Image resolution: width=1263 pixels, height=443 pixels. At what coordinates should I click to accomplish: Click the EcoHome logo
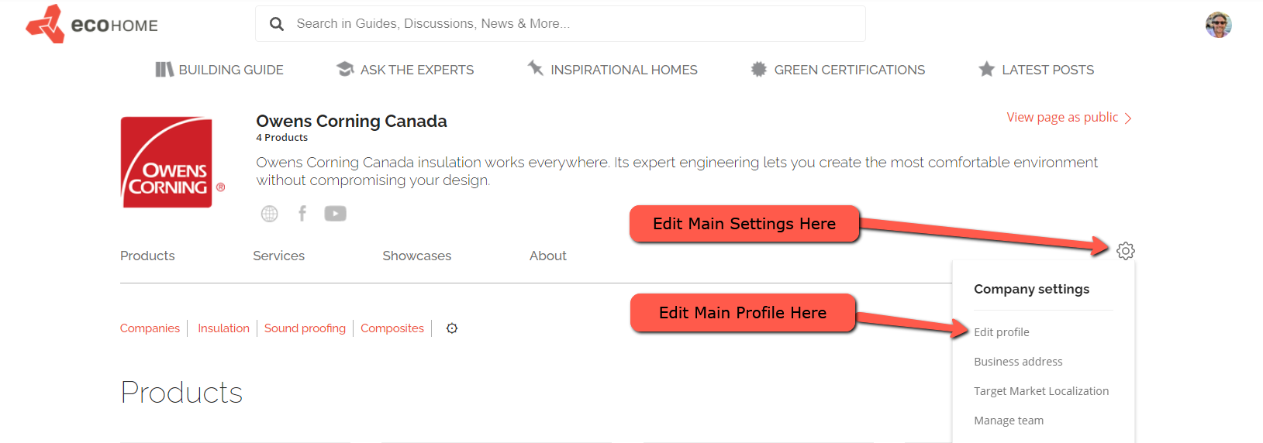coord(91,24)
